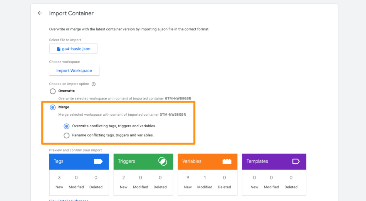Click the Variables Modified count
The width and height of the screenshot is (366, 201).
tap(205, 178)
